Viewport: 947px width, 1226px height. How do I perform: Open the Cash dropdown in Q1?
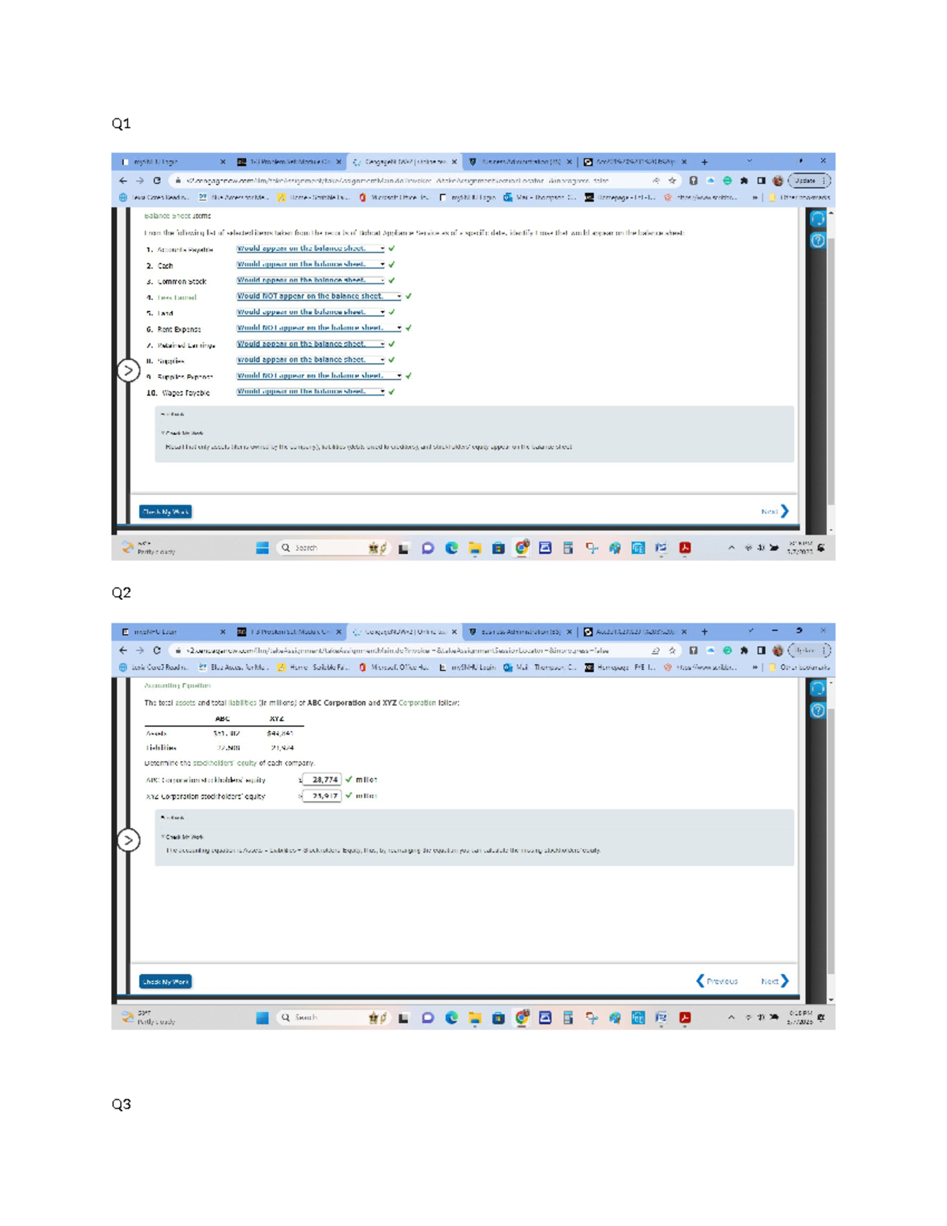coord(310,264)
